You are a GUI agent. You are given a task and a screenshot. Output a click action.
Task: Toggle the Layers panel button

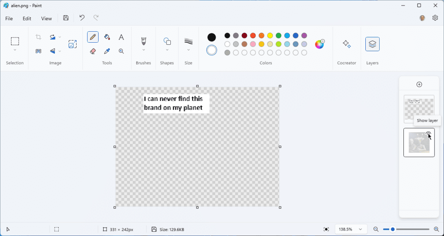coord(372,44)
